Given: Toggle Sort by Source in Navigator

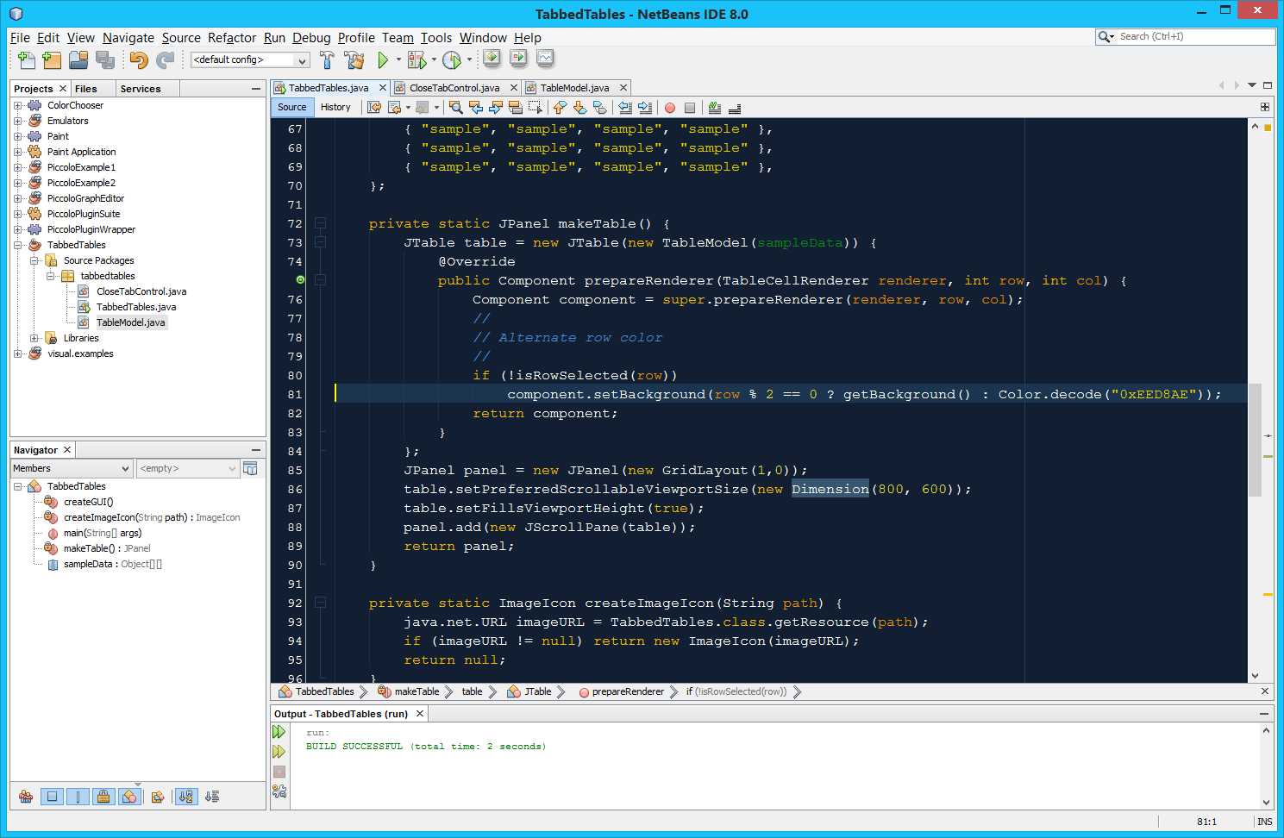Looking at the screenshot, I should pyautogui.click(x=212, y=797).
